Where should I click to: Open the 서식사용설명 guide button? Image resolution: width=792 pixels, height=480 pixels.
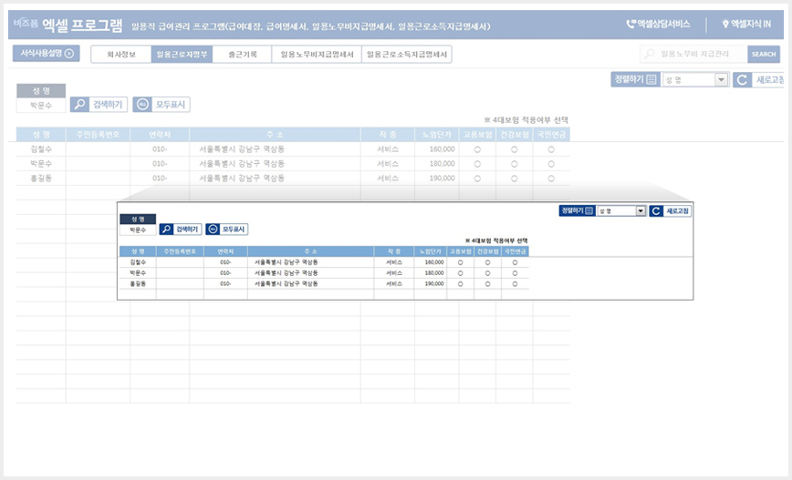click(x=46, y=54)
